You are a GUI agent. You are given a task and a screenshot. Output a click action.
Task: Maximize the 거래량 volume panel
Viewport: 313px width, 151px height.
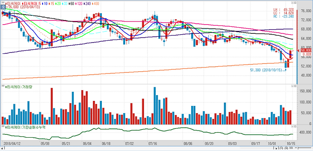(x=293, y=86)
